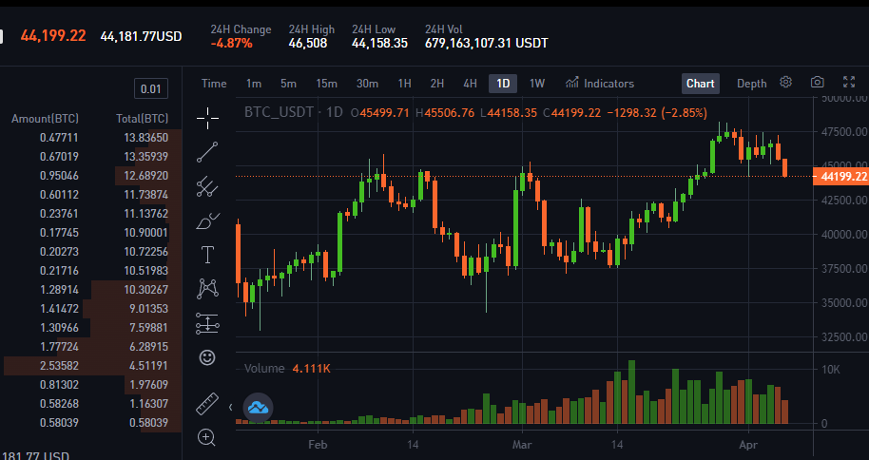Collapse the drawing toolbar arrow
This screenshot has width=869, height=460.
tap(230, 408)
